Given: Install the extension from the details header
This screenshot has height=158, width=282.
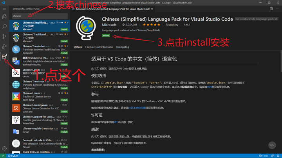Looking at the screenshot, I should pyautogui.click(x=106, y=36).
